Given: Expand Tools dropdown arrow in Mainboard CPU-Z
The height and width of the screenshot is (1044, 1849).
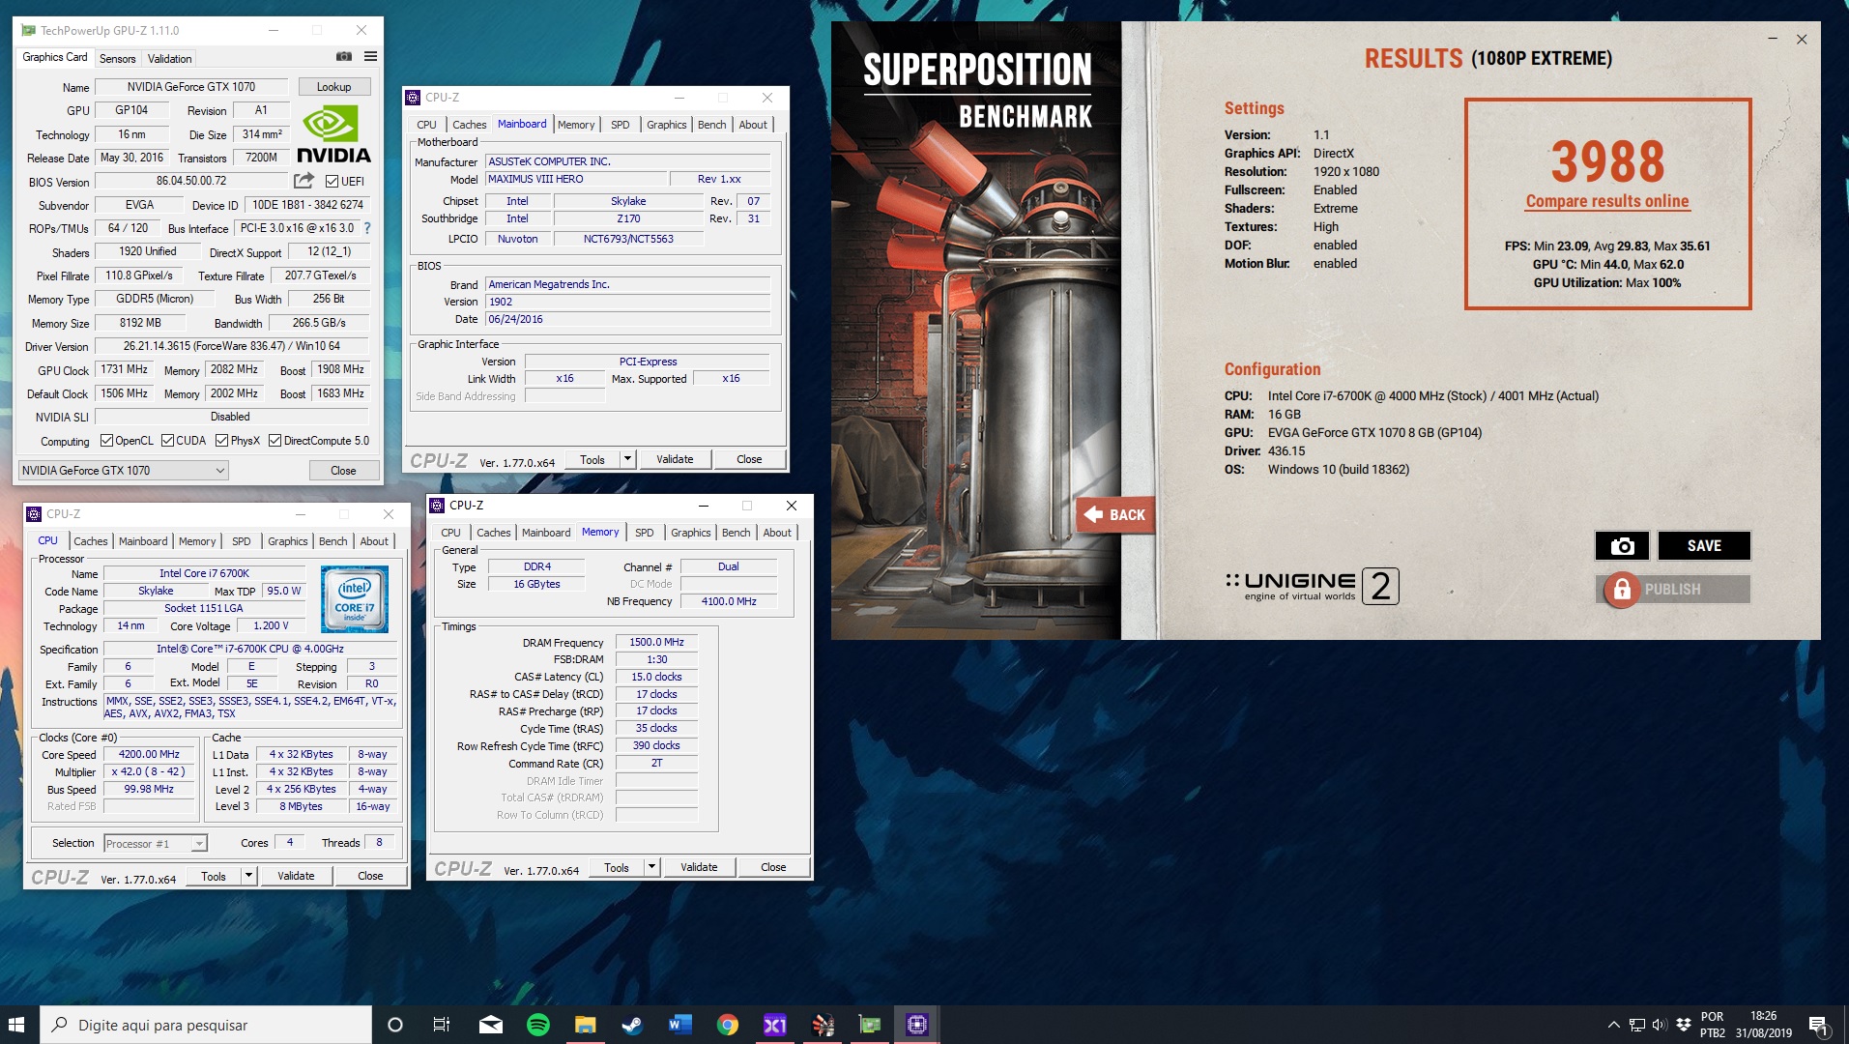Looking at the screenshot, I should 627,459.
